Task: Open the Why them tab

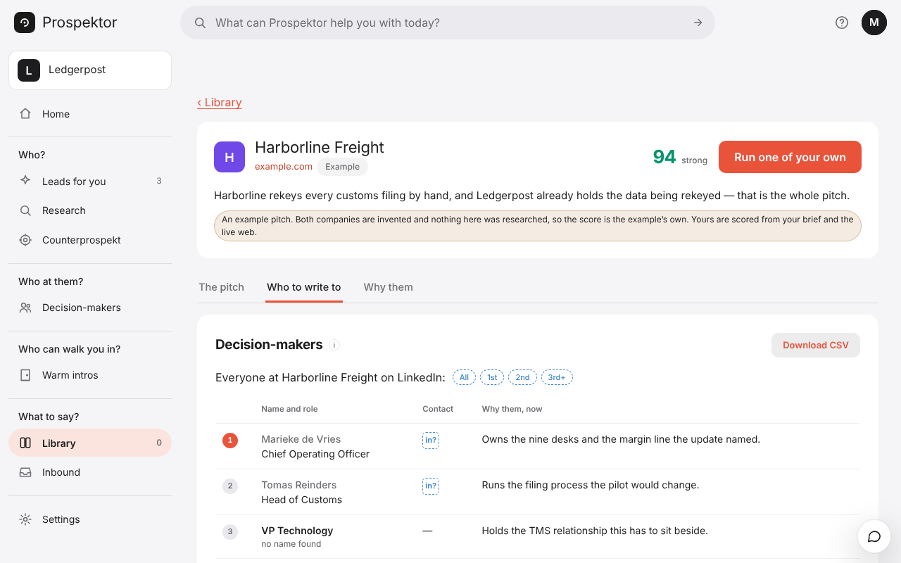Action: tap(389, 287)
